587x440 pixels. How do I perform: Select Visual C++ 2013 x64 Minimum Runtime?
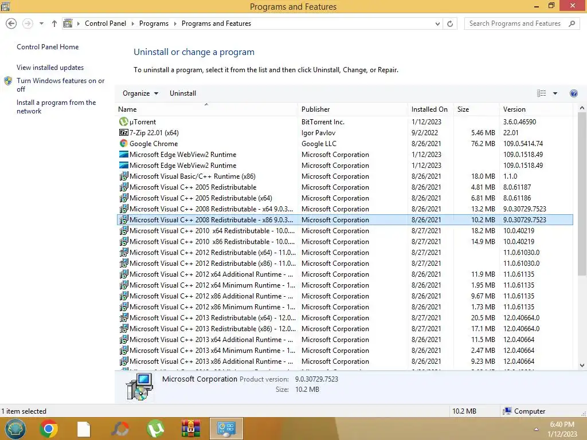(345, 350)
